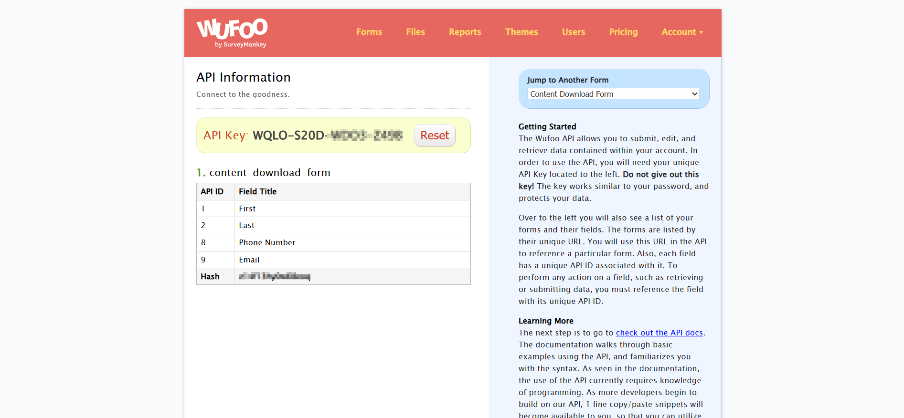This screenshot has width=904, height=418.
Task: Expand the Account dropdown menu
Action: pyautogui.click(x=682, y=32)
